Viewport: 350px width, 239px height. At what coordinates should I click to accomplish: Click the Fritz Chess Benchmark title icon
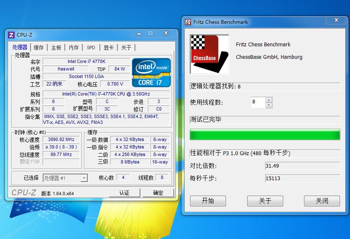click(x=188, y=22)
